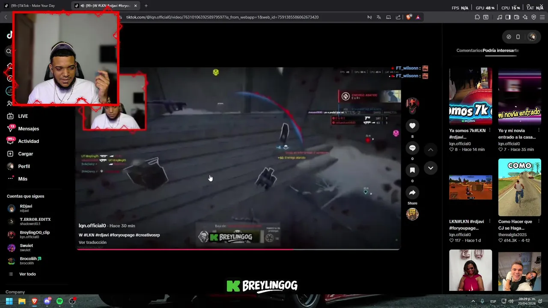This screenshot has width=548, height=308.
Task: Seek along the red video progress bar
Action: (238, 249)
